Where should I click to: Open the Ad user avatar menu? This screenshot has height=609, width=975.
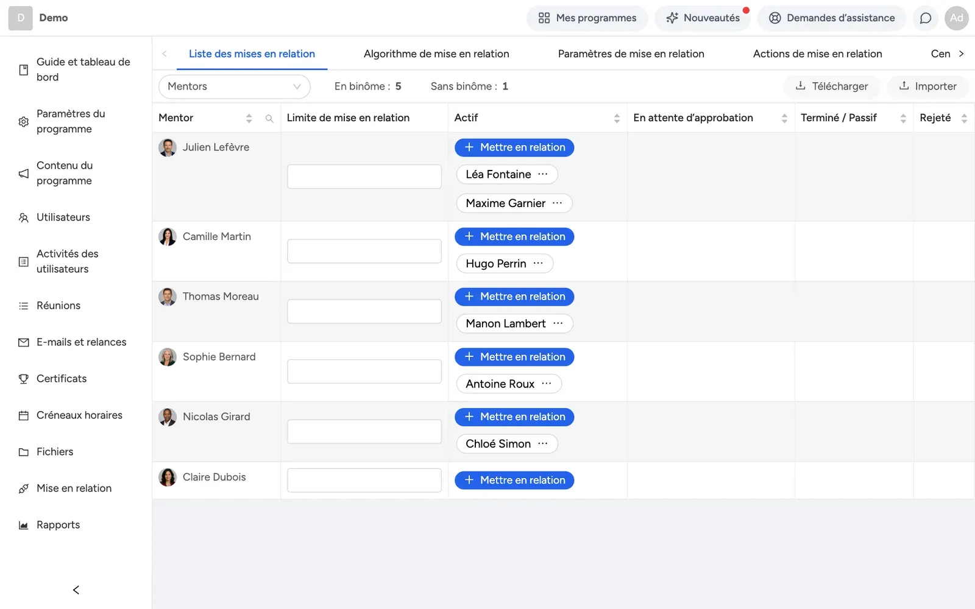[x=956, y=18]
